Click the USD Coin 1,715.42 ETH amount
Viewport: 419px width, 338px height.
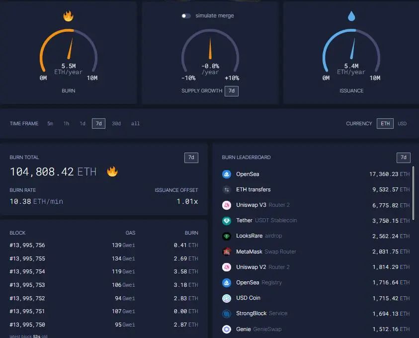tap(391, 298)
